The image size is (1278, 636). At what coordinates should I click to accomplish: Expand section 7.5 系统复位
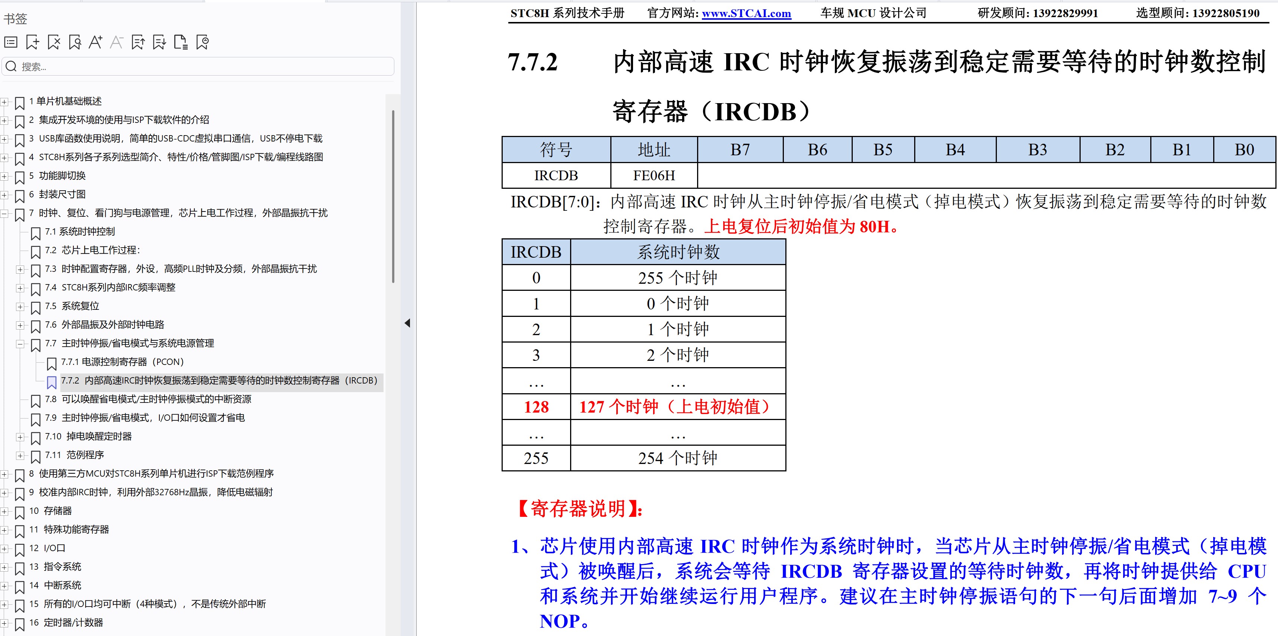[20, 306]
